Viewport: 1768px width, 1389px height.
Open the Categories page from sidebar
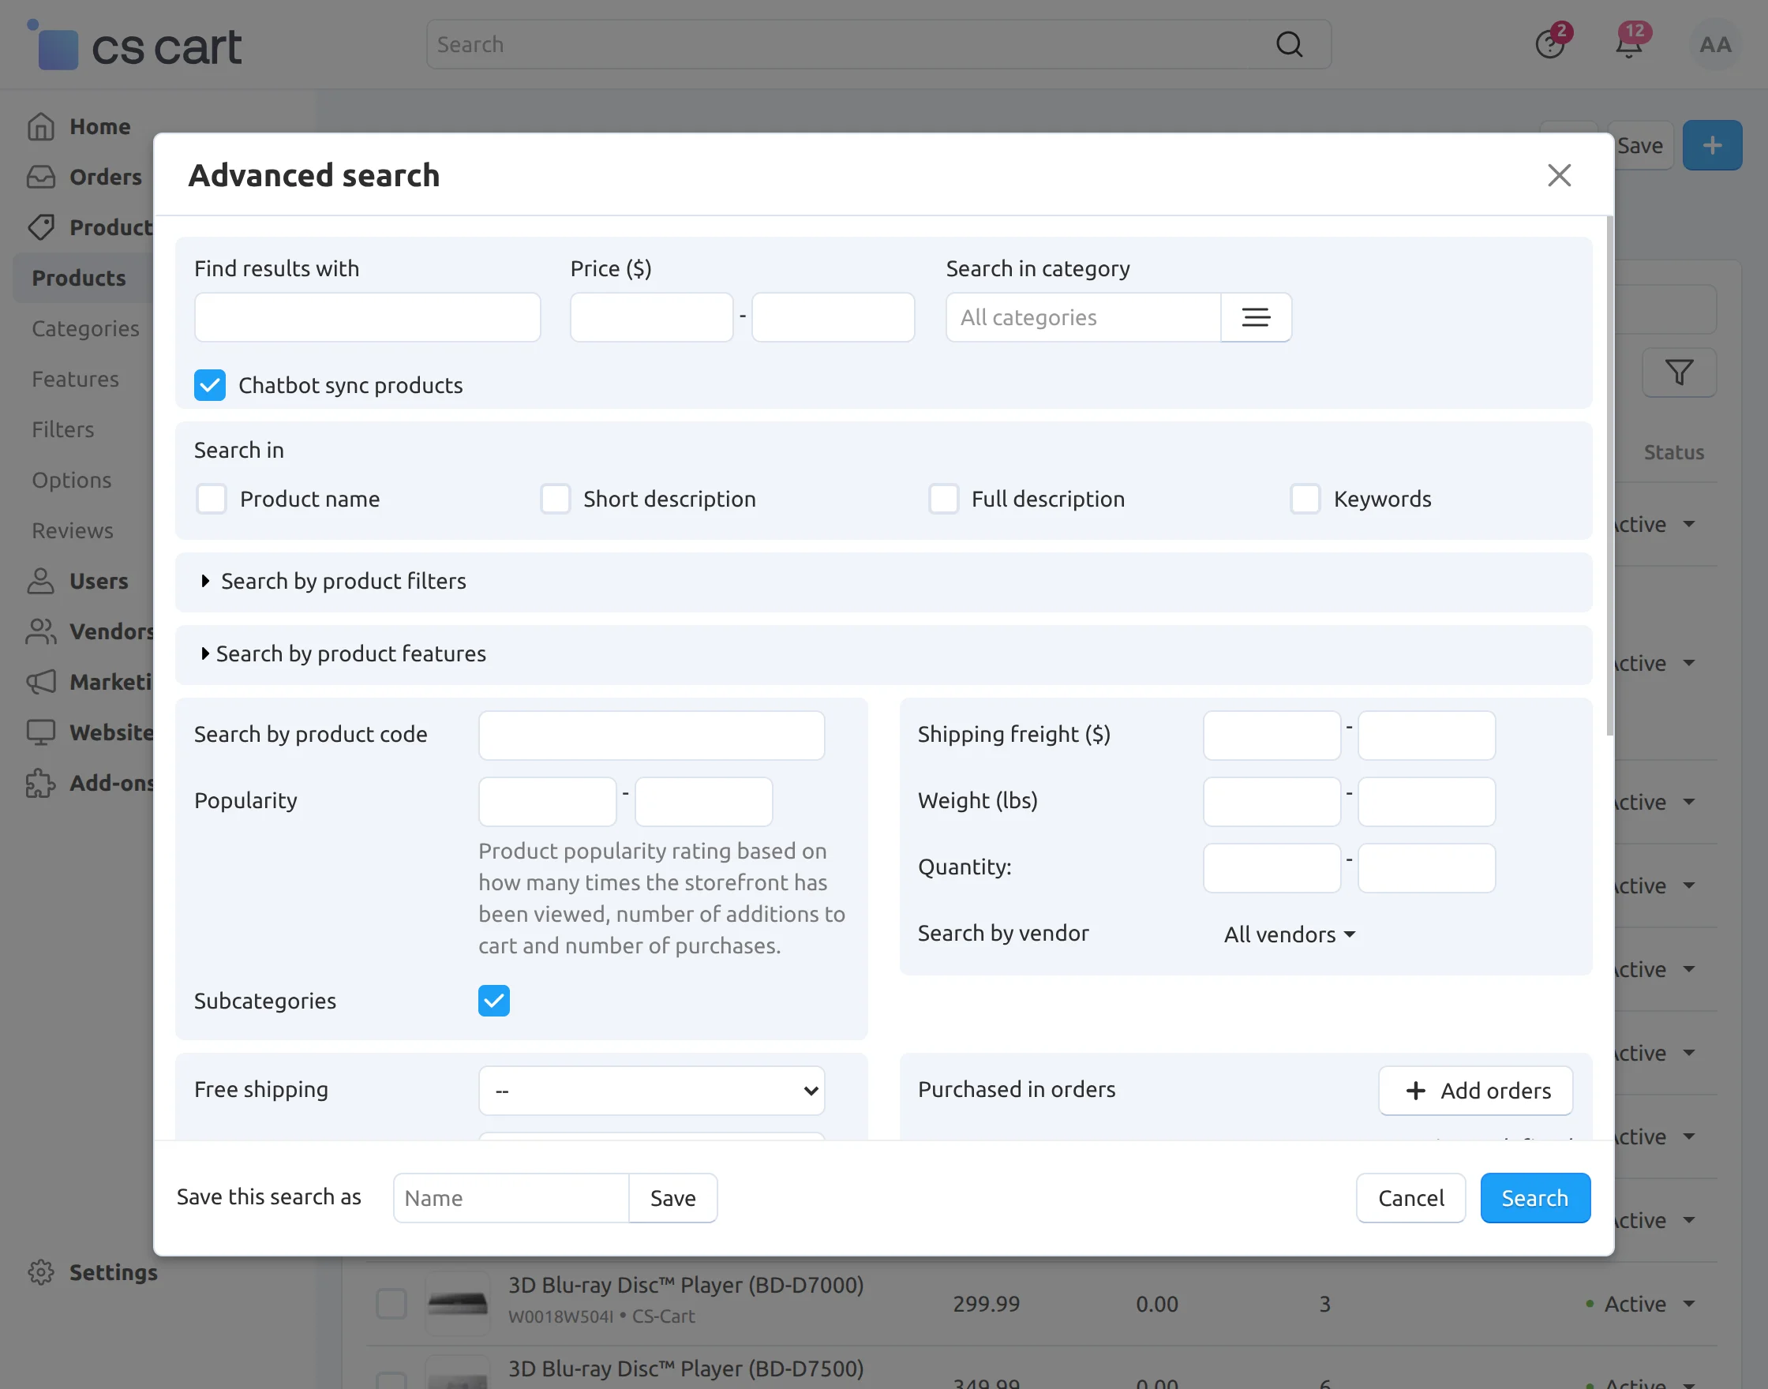click(84, 328)
